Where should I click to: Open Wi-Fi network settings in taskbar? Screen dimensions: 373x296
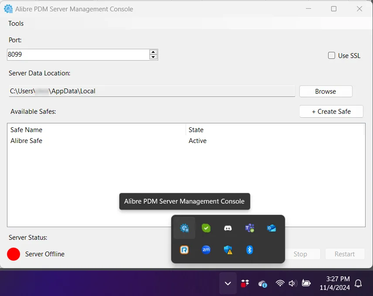(280, 283)
